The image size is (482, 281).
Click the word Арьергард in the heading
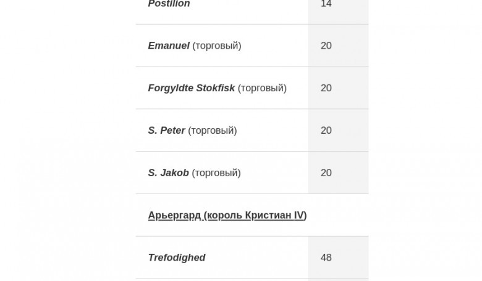coord(174,216)
